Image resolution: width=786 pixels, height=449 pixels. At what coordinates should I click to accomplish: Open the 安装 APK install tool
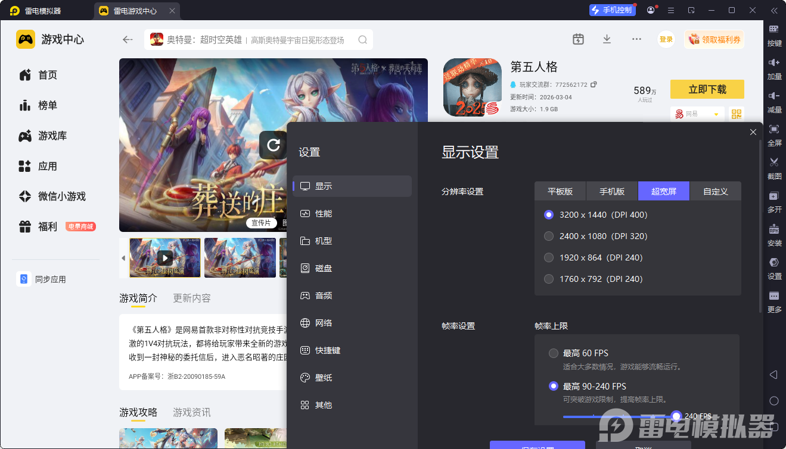click(x=774, y=235)
